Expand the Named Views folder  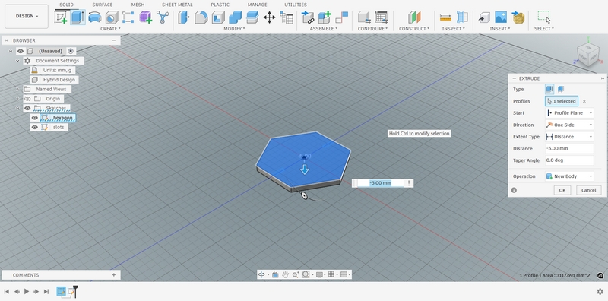pos(17,89)
